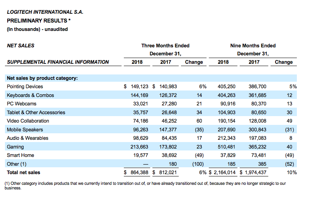
Task: Select the Smart Home label
Action: (x=21, y=155)
